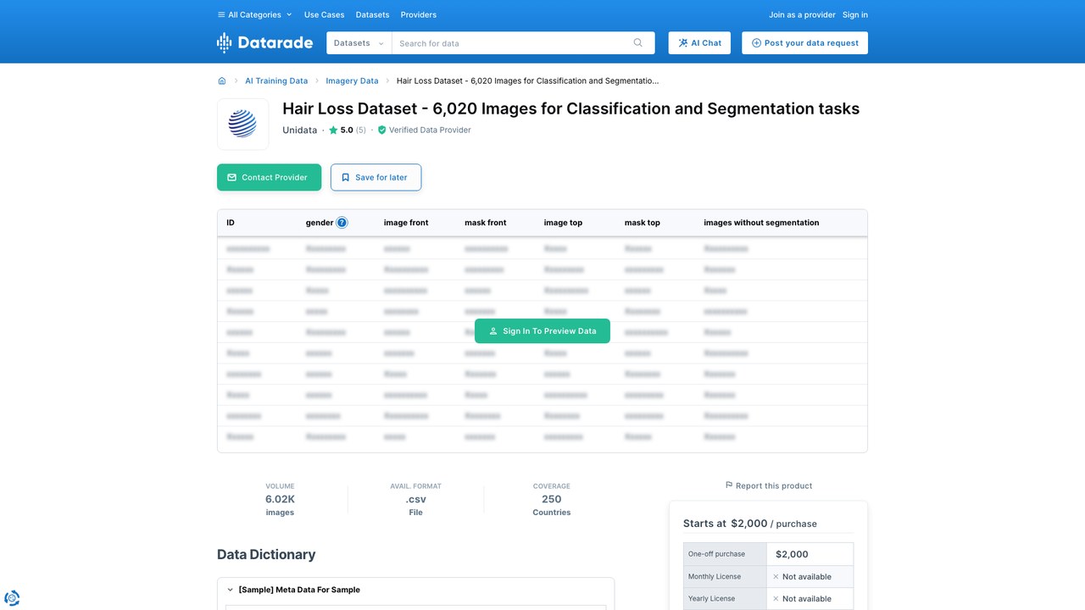
Task: Click the ID column header
Action: click(x=231, y=223)
